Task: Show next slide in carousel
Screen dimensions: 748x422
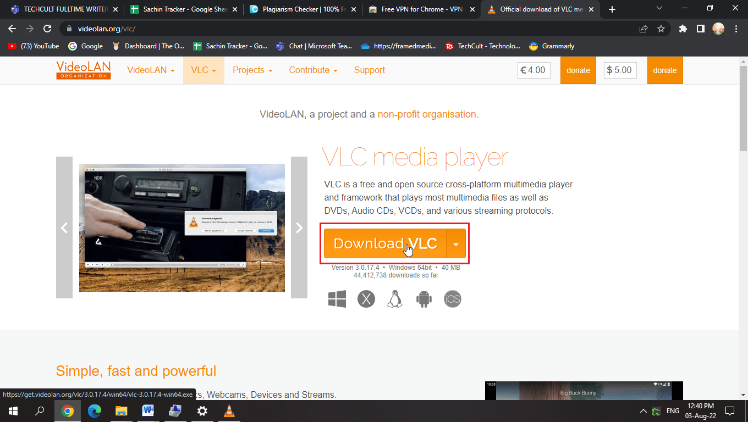Action: point(299,227)
